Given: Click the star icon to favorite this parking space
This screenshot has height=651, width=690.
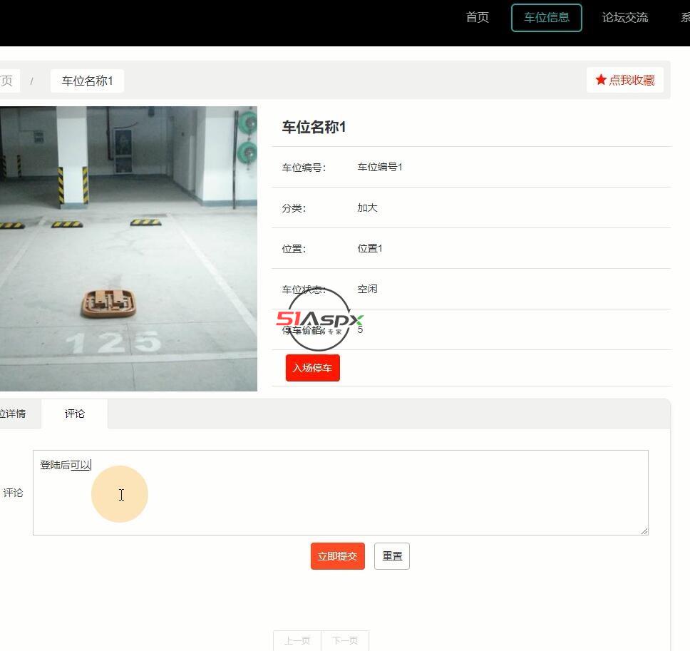Looking at the screenshot, I should click(601, 80).
